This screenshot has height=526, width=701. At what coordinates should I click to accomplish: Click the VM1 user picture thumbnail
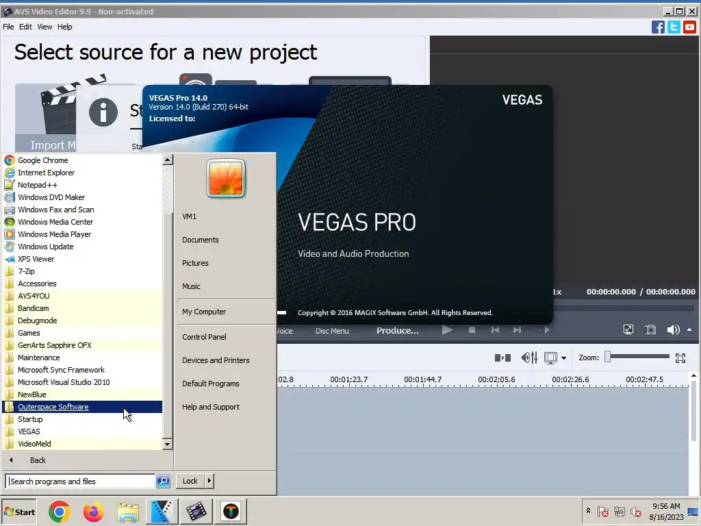(x=226, y=178)
